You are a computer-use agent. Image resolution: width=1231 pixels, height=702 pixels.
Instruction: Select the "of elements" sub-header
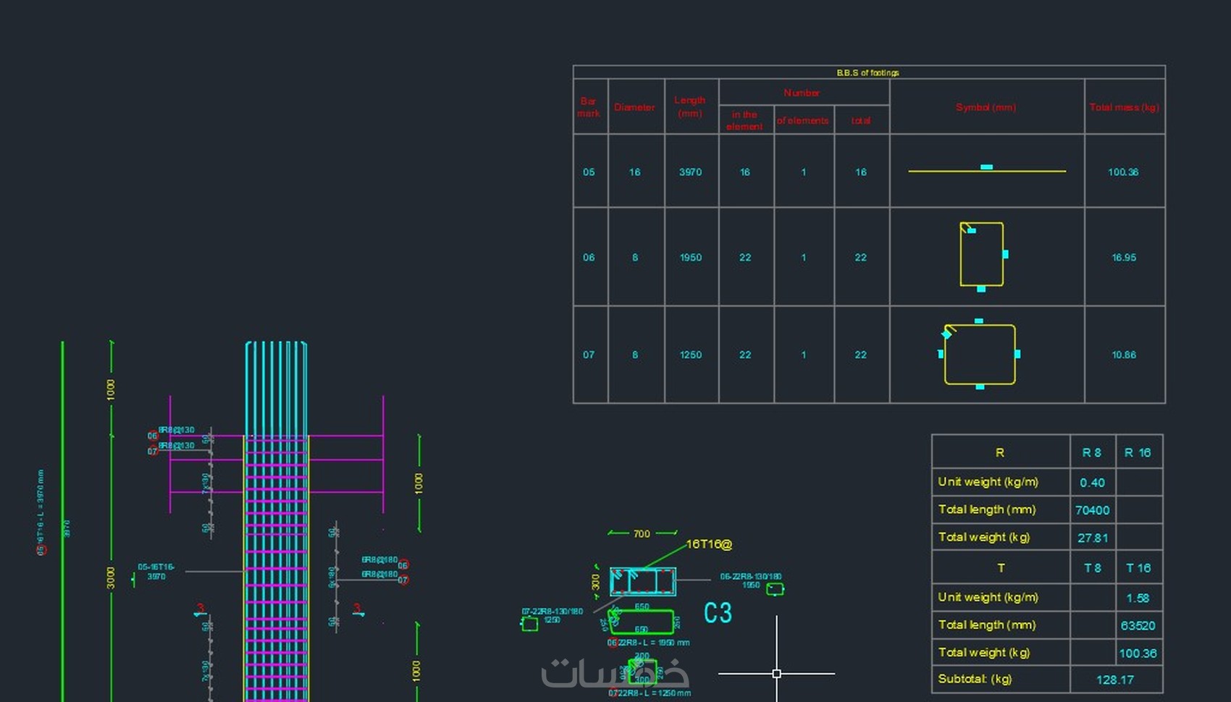(x=802, y=121)
